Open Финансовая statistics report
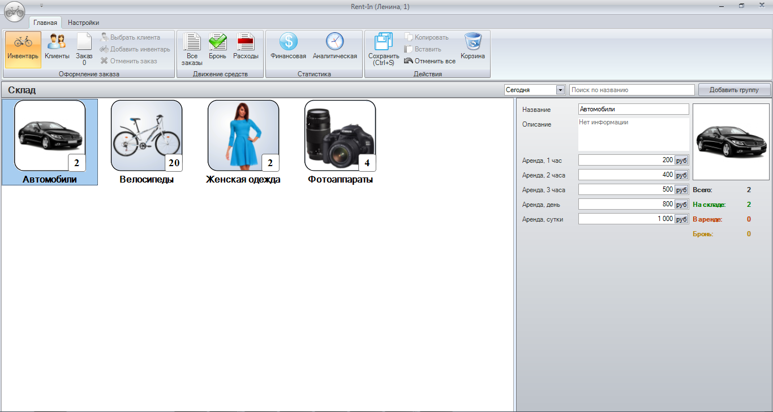This screenshot has width=773, height=412. [x=288, y=49]
